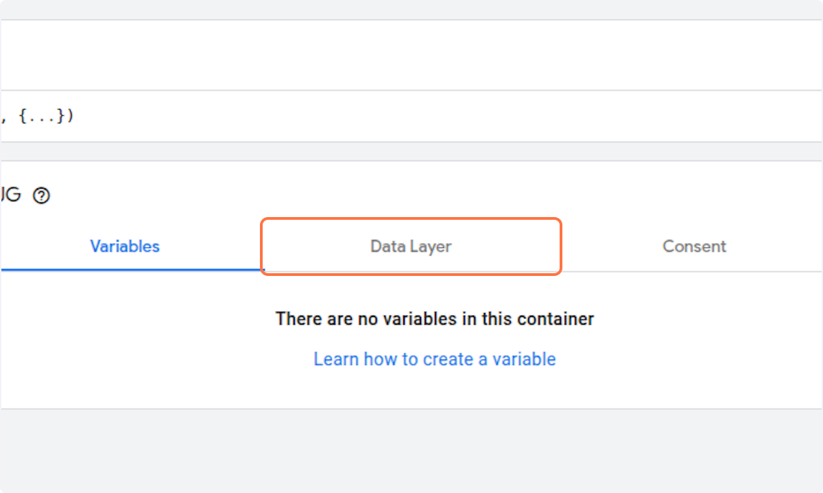Click the gray gap between code row and panel

(411, 151)
